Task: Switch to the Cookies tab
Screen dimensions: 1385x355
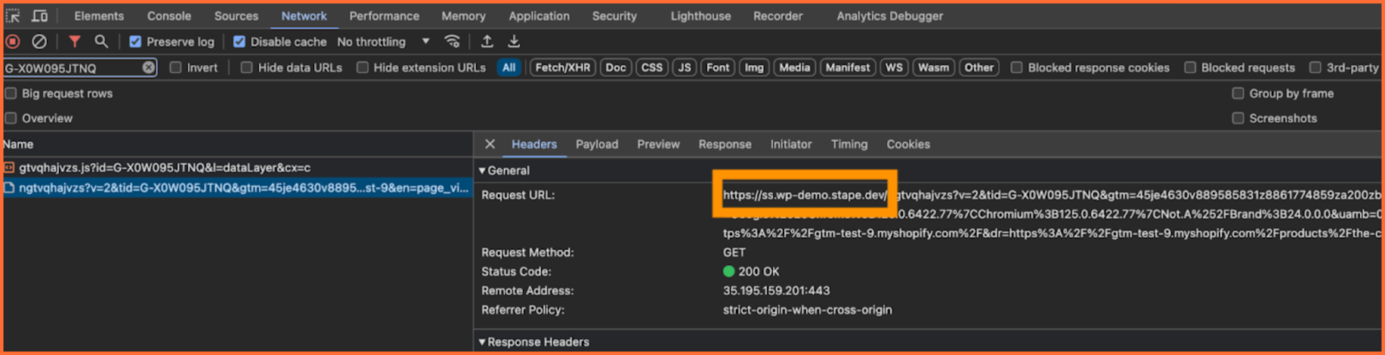Action: pos(908,144)
